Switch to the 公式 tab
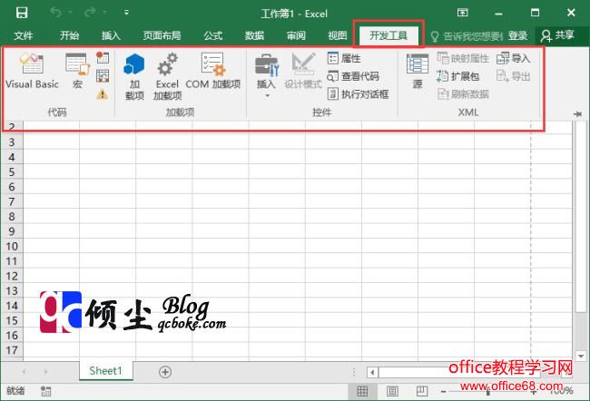The height and width of the screenshot is (401, 590). (213, 35)
